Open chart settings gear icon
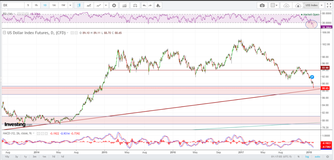Viewport: 334px width, 160px height. tap(114, 5)
